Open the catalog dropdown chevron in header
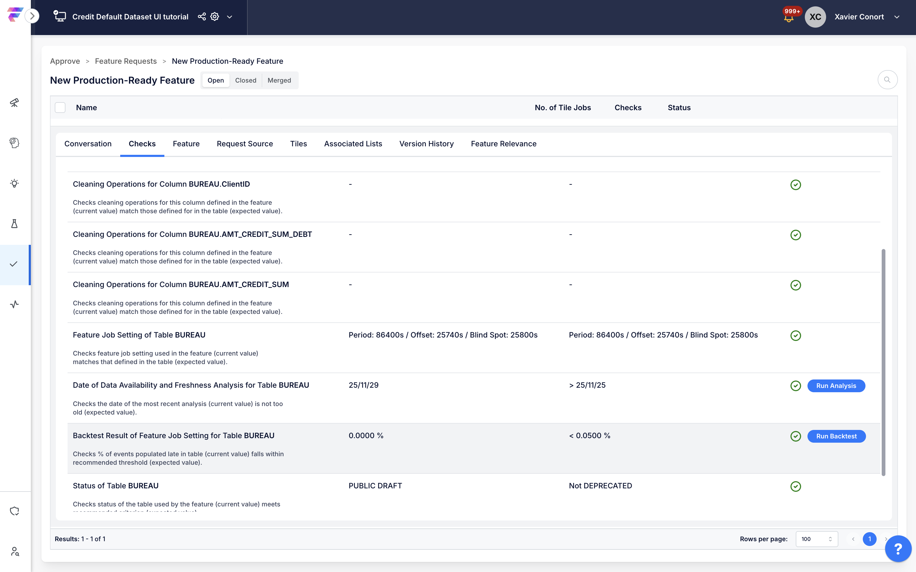Screen dimensions: 916x572 230,17
